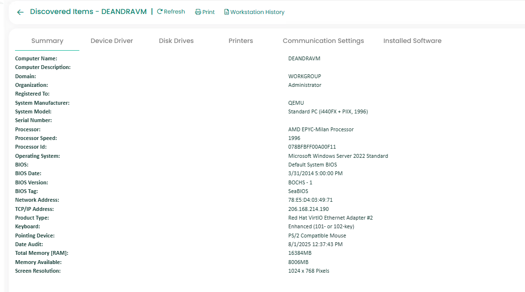Click the Refresh text link

coord(174,12)
